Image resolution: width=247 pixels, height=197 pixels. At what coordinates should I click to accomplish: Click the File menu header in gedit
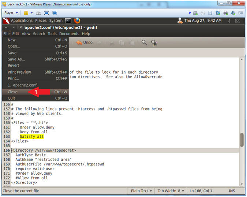click(x=7, y=34)
